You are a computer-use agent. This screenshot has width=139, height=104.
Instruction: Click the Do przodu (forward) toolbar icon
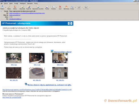coord(86,7)
